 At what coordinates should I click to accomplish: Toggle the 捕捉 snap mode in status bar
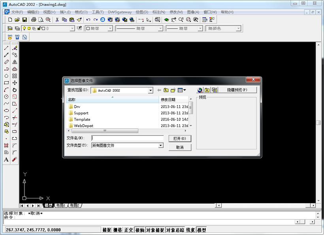pyautogui.click(x=107, y=230)
